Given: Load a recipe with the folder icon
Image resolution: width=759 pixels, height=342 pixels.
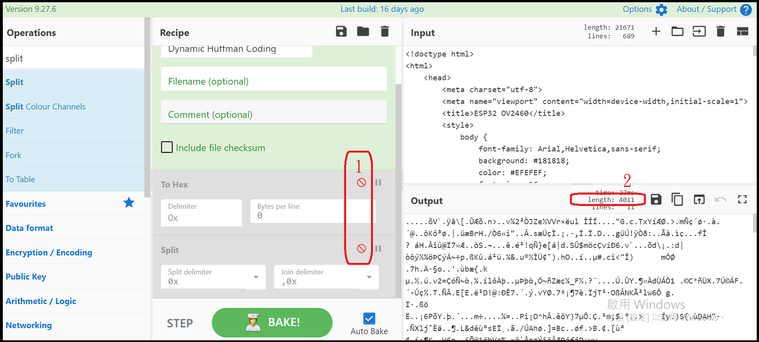Looking at the screenshot, I should click(x=363, y=32).
